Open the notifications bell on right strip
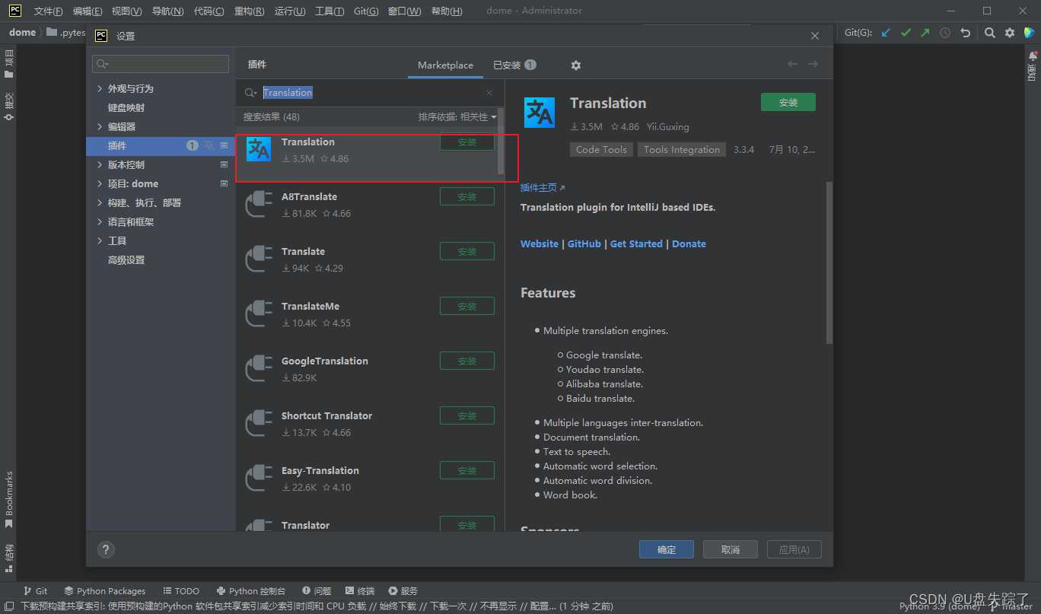This screenshot has height=614, width=1041. pyautogui.click(x=1033, y=56)
